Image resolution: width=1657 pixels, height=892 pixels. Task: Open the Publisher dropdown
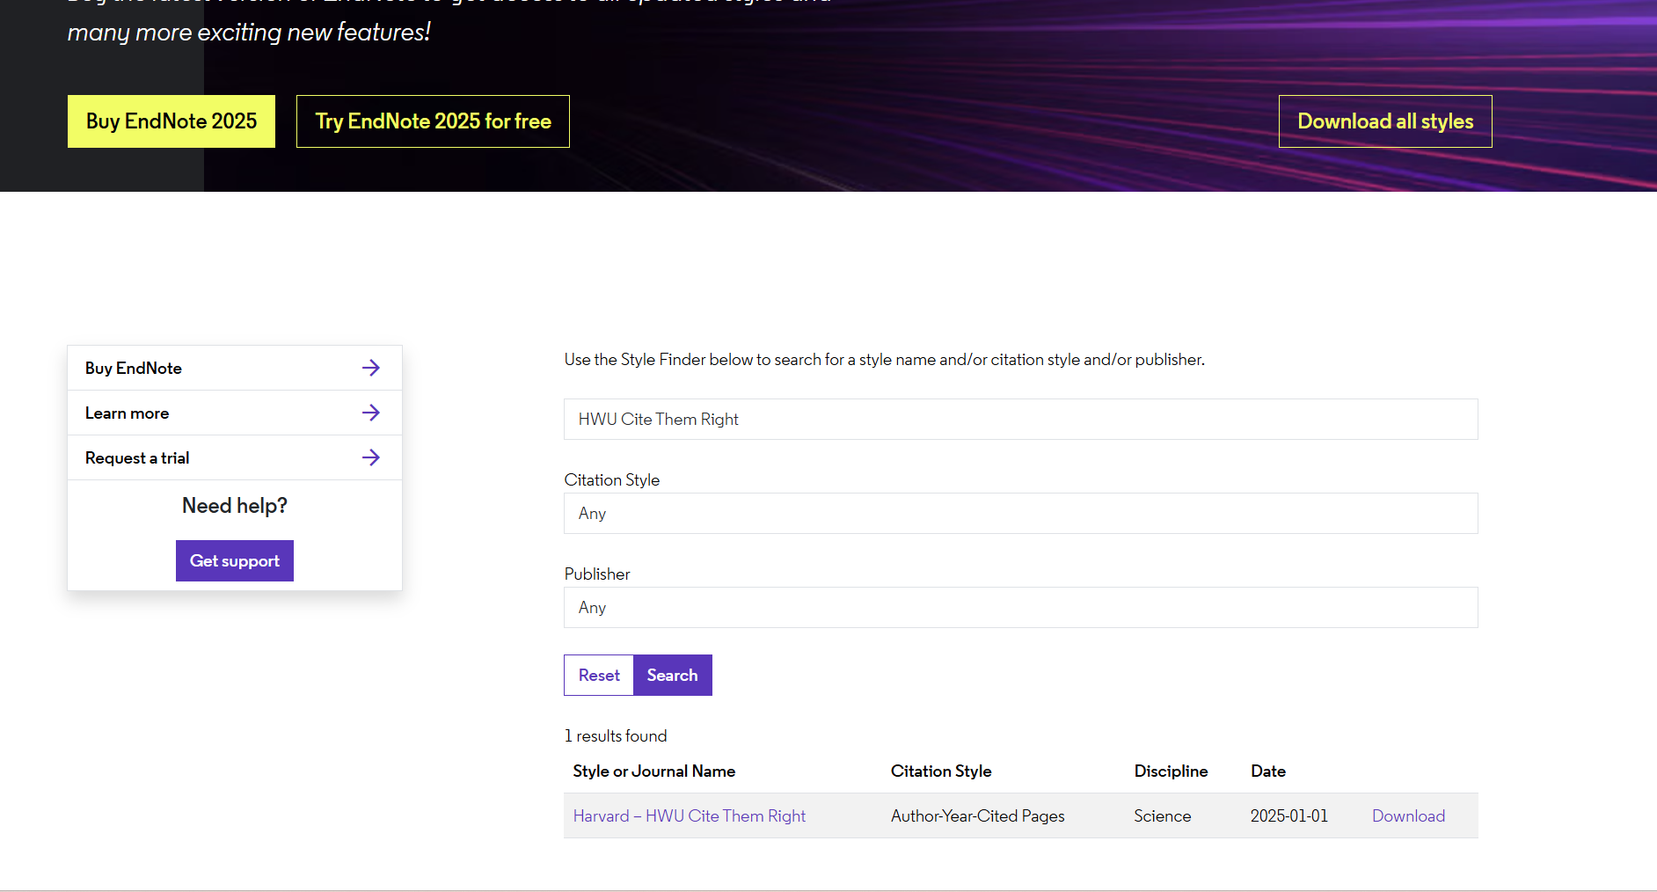[x=1020, y=608]
